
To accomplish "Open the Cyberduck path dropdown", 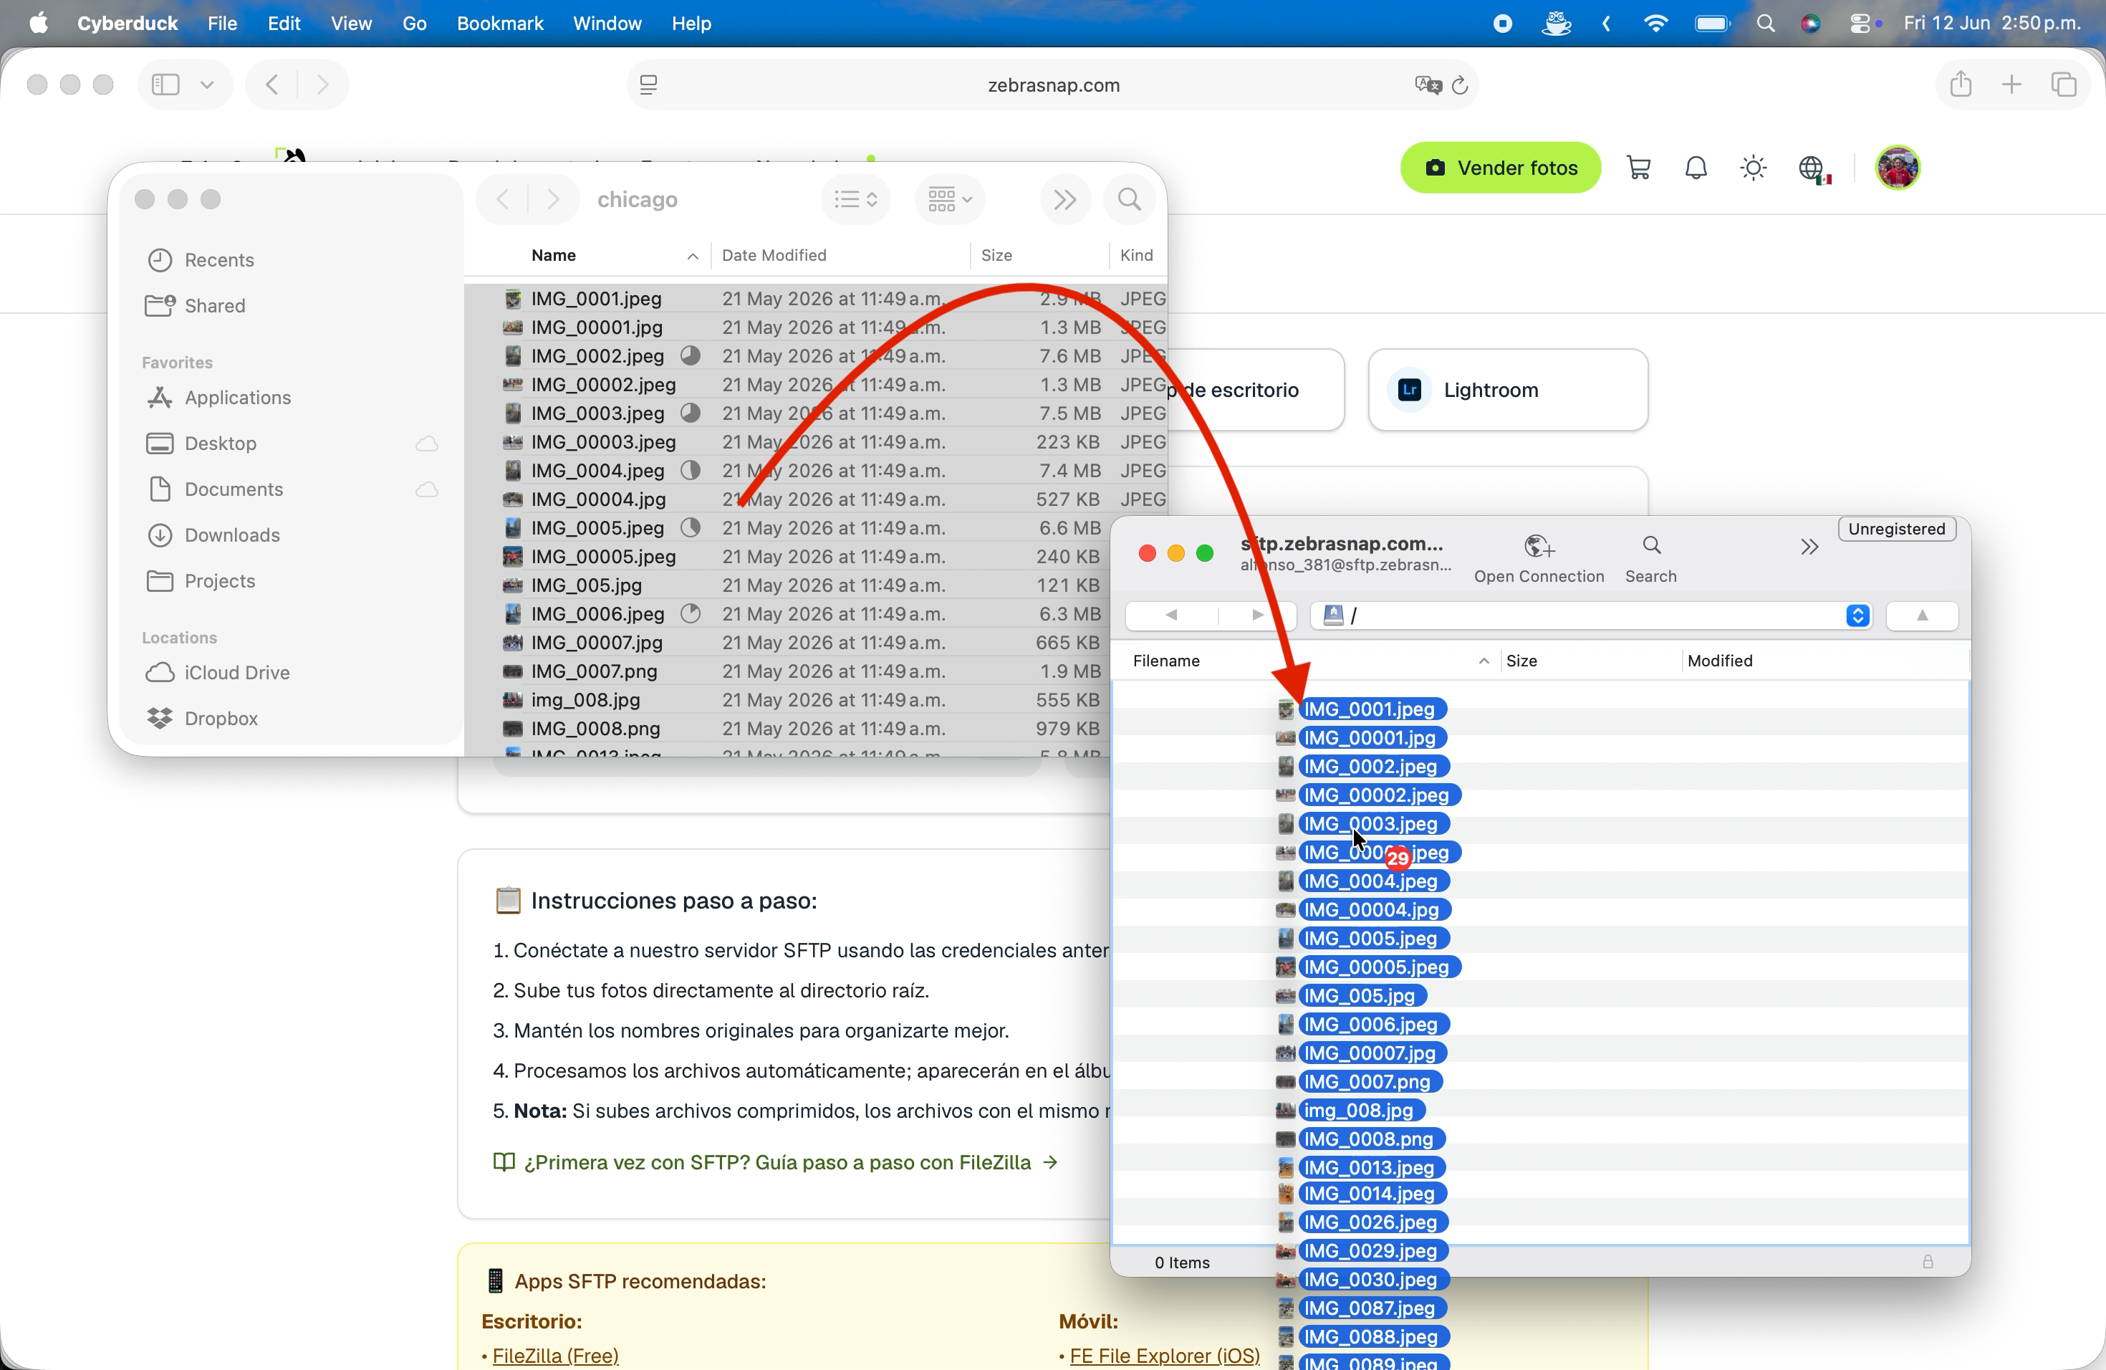I will coord(1857,615).
